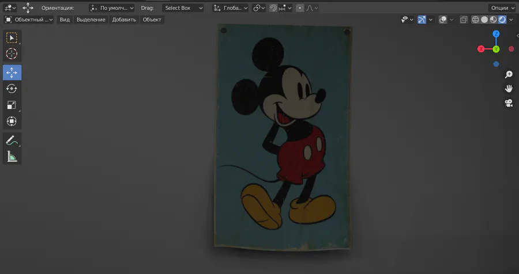This screenshot has height=274, width=519.
Task: Open the snapping options dropdown
Action: 285,8
